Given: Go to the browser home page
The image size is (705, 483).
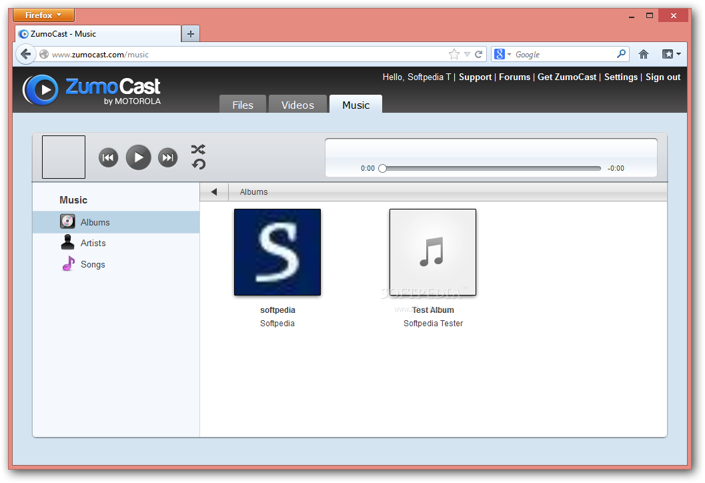Looking at the screenshot, I should (644, 55).
